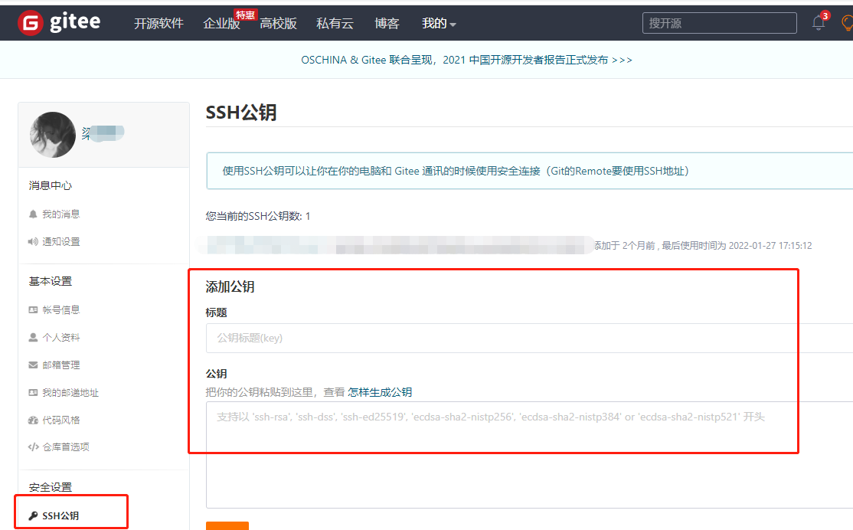853x530 pixels.
Task: Expand the 我的 dropdown menu
Action: tap(439, 24)
